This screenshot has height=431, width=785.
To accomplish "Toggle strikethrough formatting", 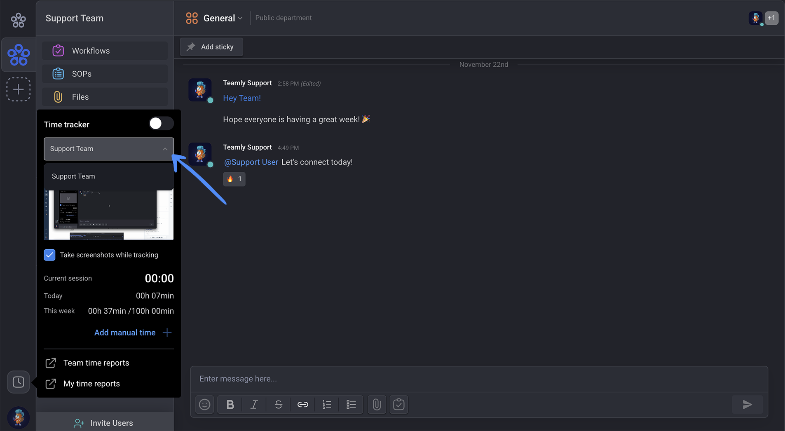I will [278, 405].
